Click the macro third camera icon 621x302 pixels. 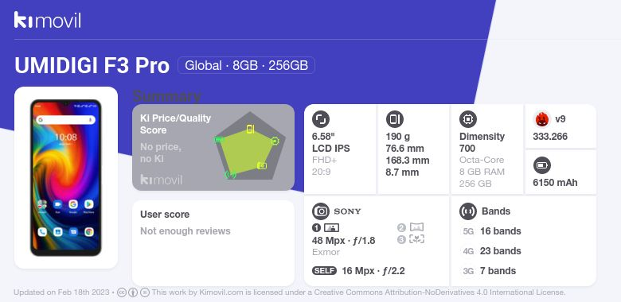[416, 238]
